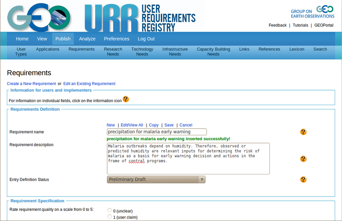Click help icon next to Entry Definition Status
Viewport: 342px width, 221px height.
[303, 180]
